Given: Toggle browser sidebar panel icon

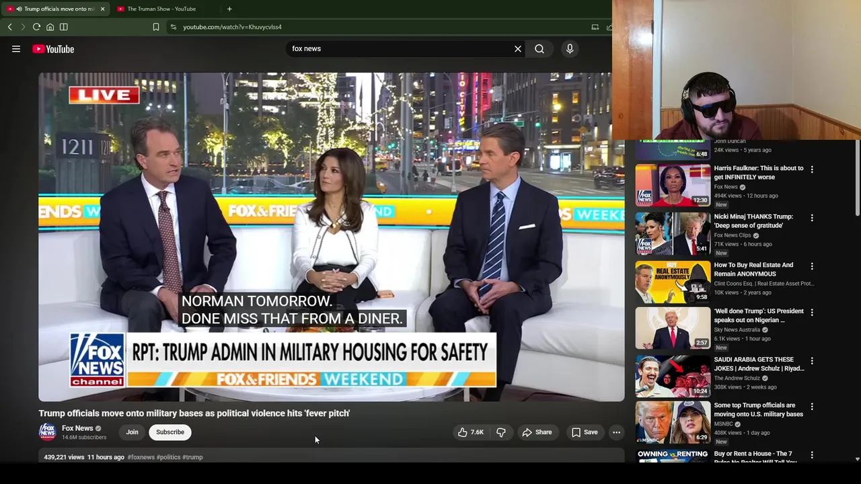Looking at the screenshot, I should [x=63, y=27].
